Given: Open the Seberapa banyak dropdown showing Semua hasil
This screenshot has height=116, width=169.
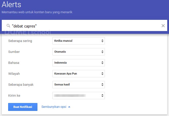Looking at the screenshot, I should pos(79,84).
